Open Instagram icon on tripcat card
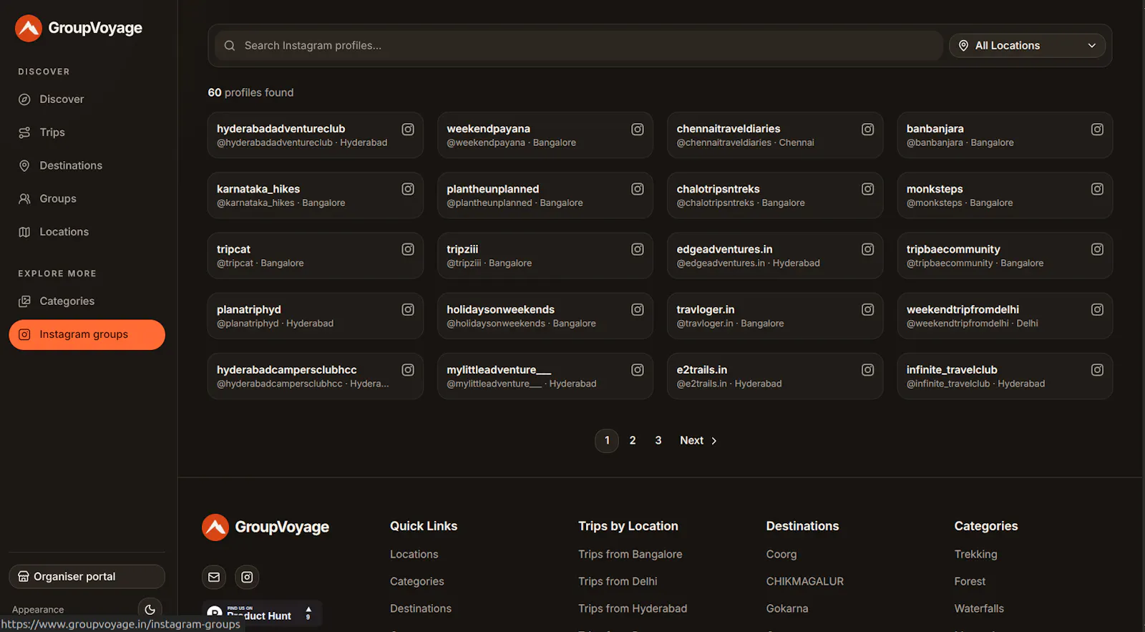Screen dimensions: 1145x632 coord(408,249)
